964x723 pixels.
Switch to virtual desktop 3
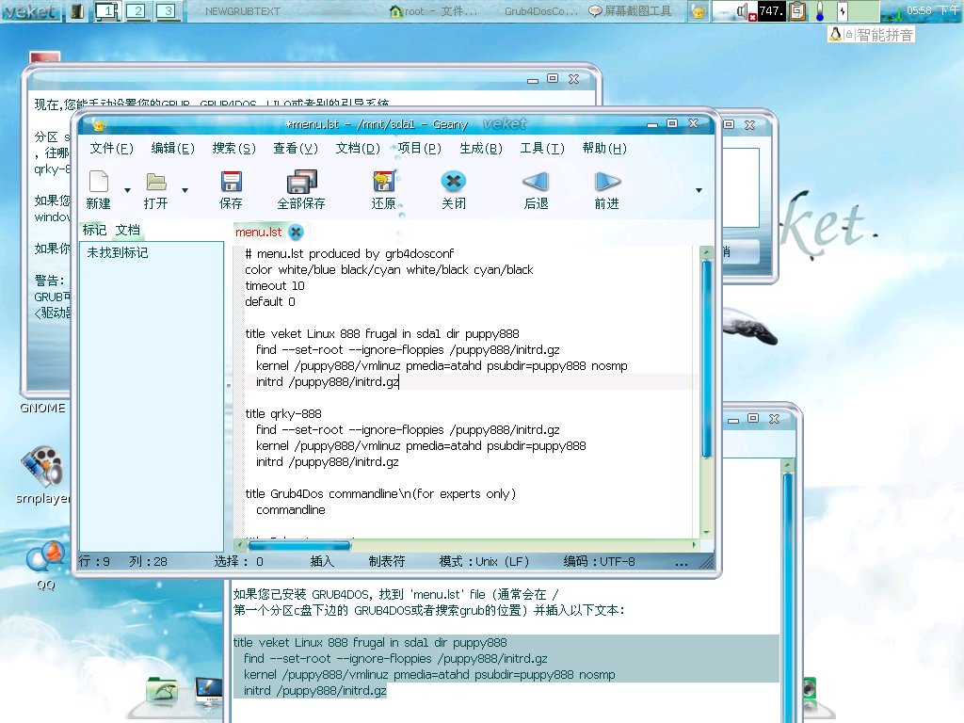point(168,11)
